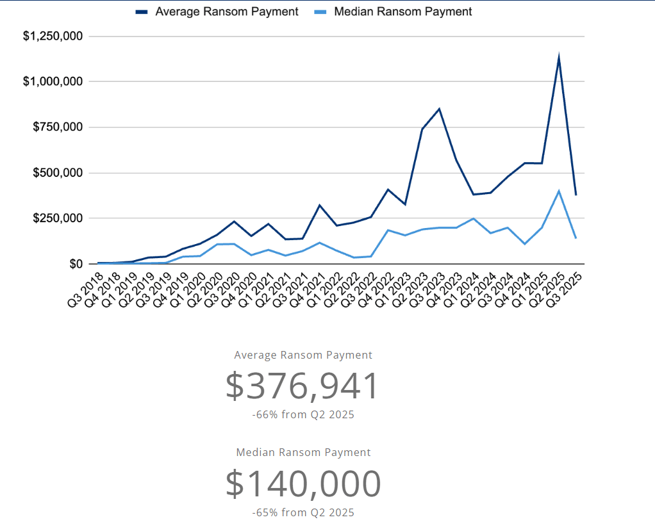Click the $140,000 median payment figure
The width and height of the screenshot is (655, 522).
tap(303, 484)
